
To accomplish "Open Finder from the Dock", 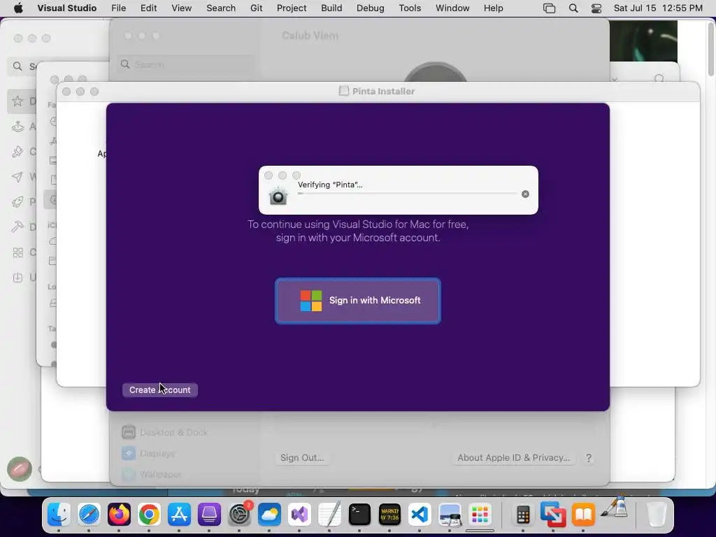I will pos(59,515).
